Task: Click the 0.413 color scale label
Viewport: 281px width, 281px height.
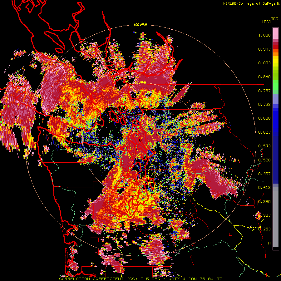Action: pyautogui.click(x=264, y=188)
